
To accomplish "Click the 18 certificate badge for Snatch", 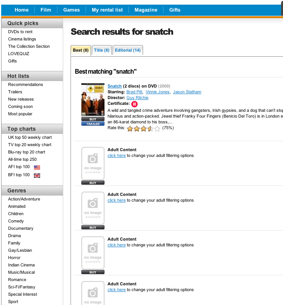I will click(134, 104).
